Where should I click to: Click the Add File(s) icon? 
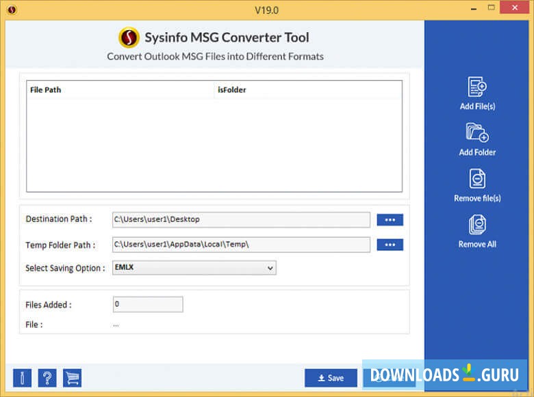(x=477, y=87)
